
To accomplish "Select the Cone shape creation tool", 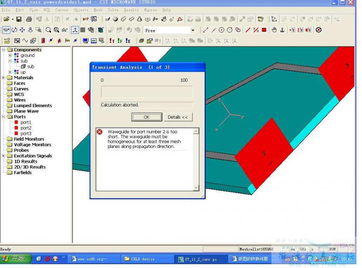I will [139, 19].
